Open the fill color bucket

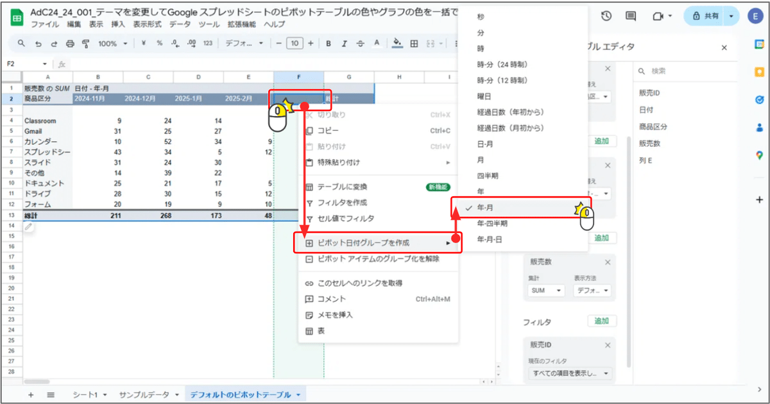tap(397, 44)
